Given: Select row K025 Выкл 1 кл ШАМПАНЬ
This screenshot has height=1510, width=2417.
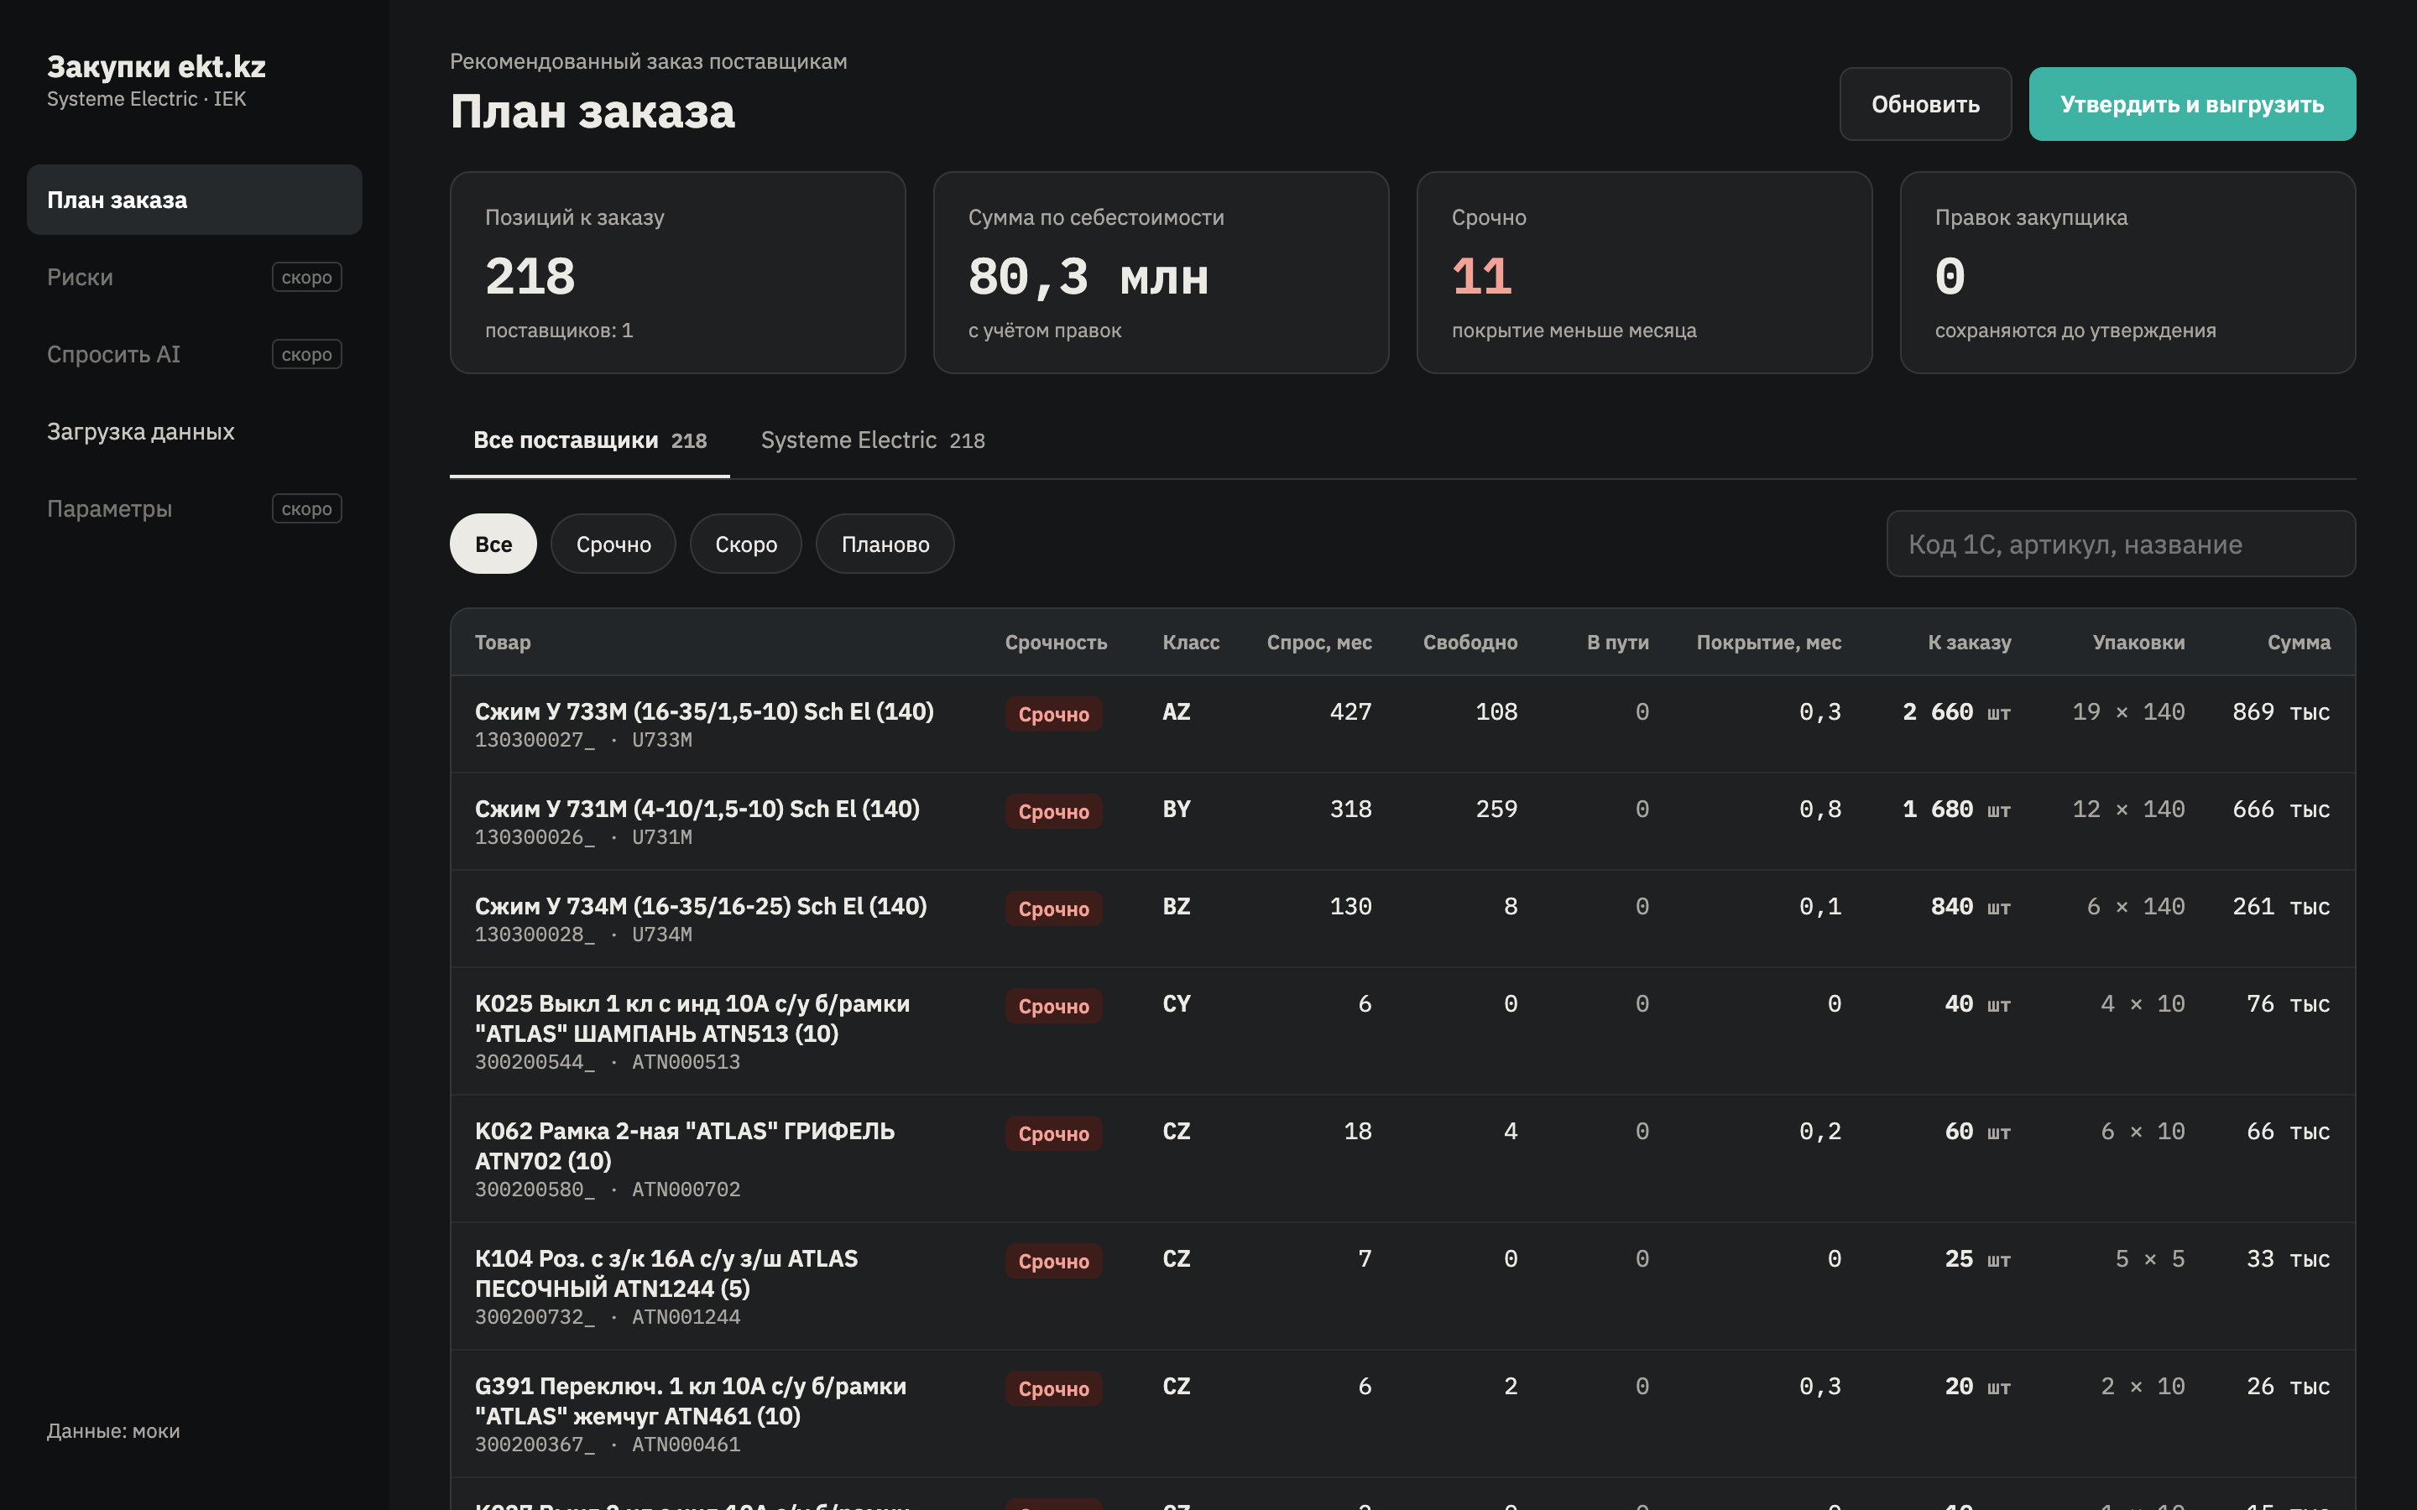Looking at the screenshot, I should (1402, 1031).
